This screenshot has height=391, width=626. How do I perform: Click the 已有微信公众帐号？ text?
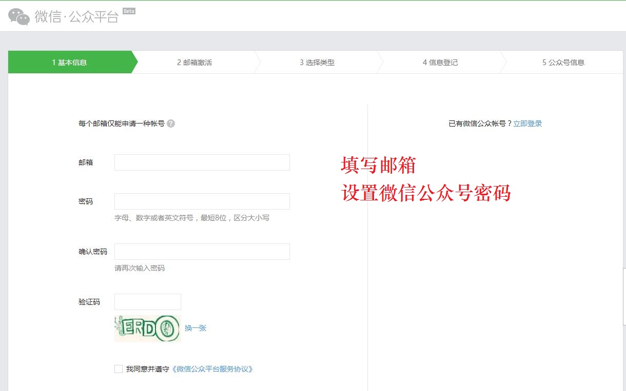pyautogui.click(x=480, y=124)
